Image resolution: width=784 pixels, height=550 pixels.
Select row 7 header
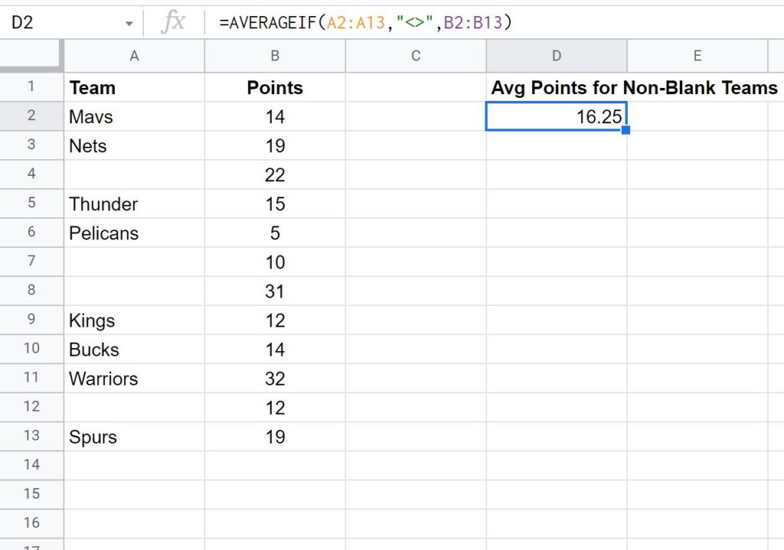coord(31,262)
